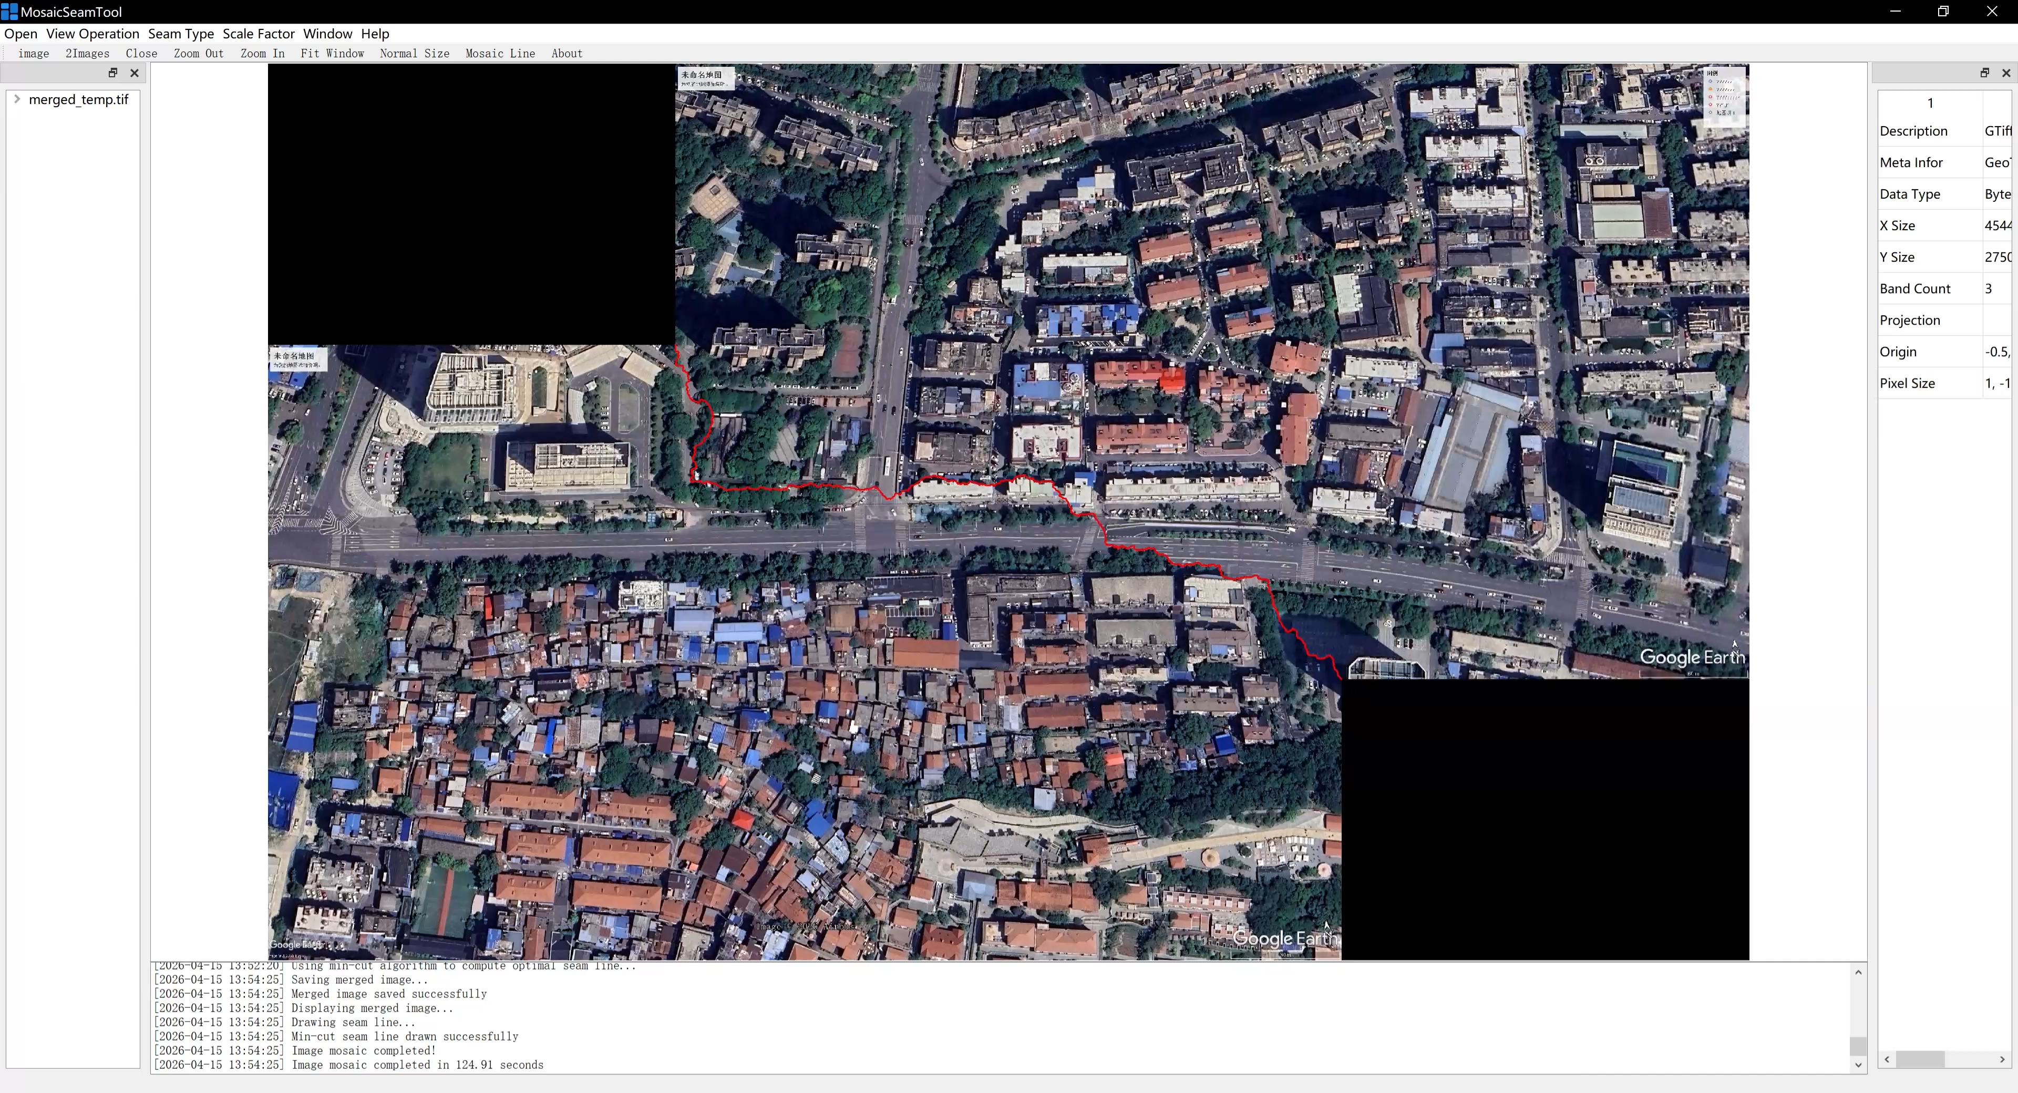Open the Seam Type menu
Screen dimensions: 2018x1093
(x=181, y=34)
